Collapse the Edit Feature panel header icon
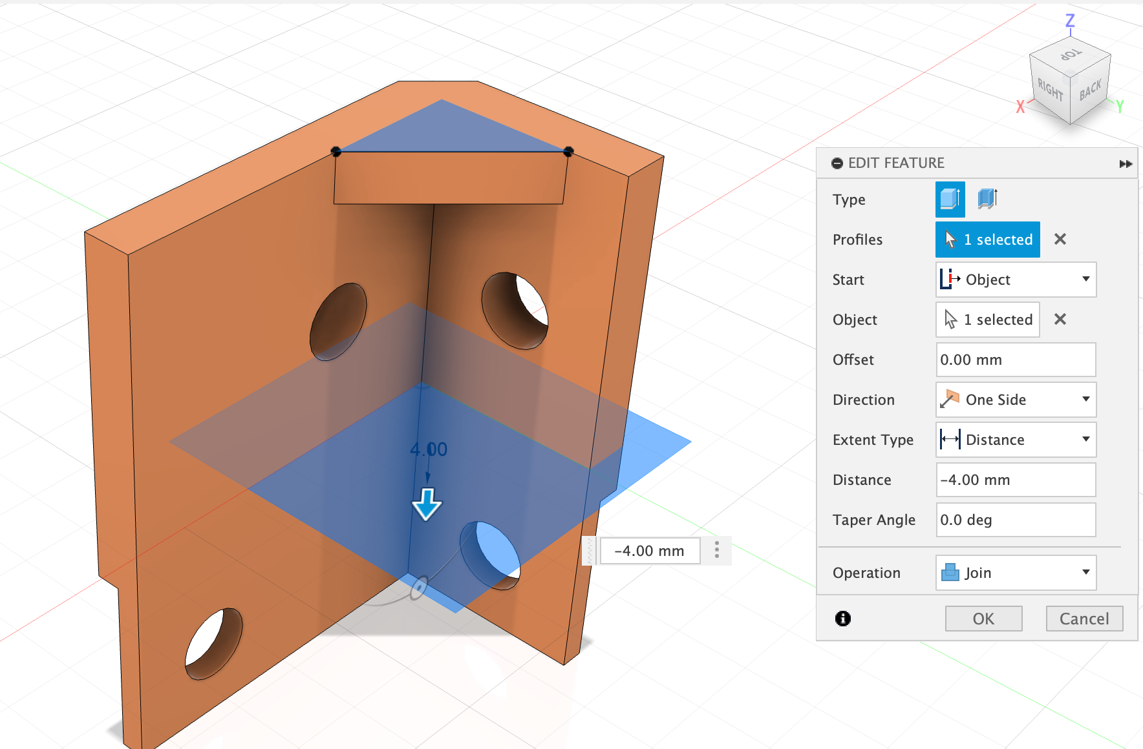1143x749 pixels. click(x=837, y=163)
